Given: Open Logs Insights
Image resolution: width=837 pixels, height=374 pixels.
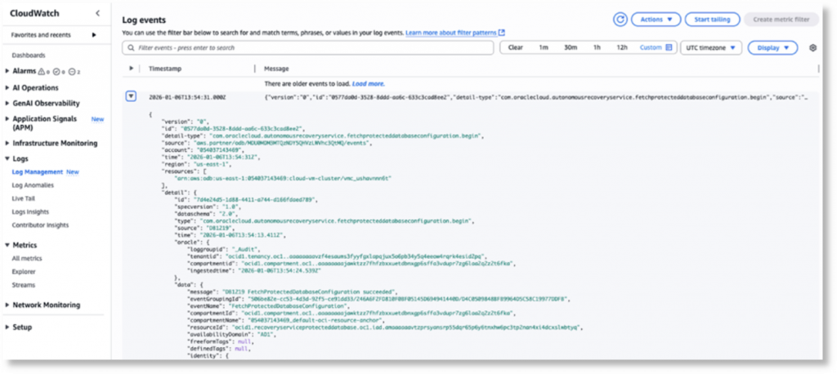Looking at the screenshot, I should [30, 211].
